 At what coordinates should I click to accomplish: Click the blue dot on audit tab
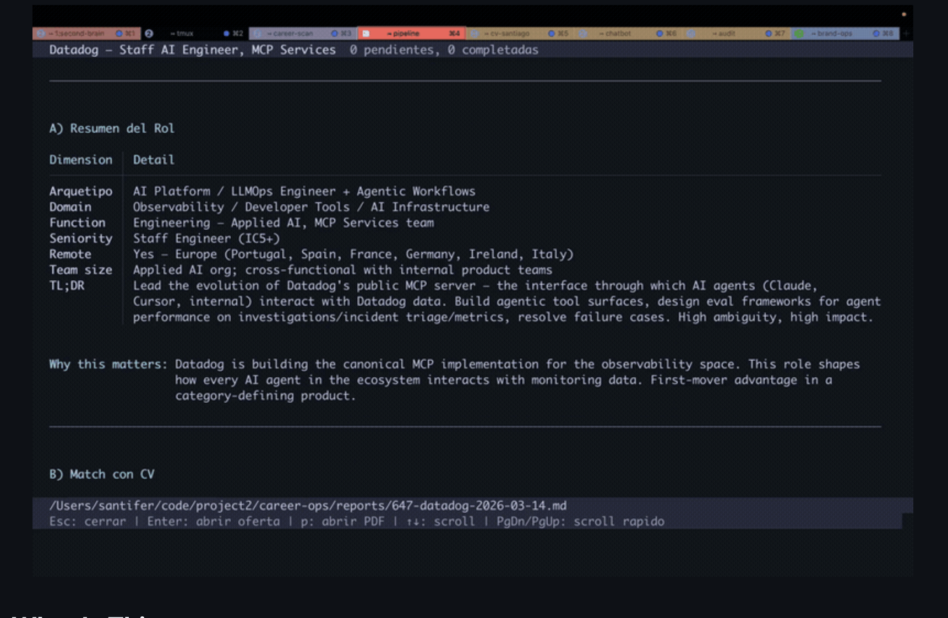point(768,34)
